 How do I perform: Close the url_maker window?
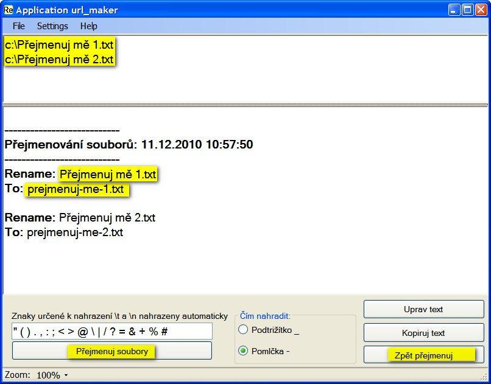(x=481, y=10)
